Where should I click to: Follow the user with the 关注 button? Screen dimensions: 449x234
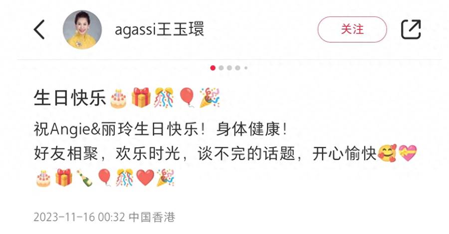click(352, 29)
